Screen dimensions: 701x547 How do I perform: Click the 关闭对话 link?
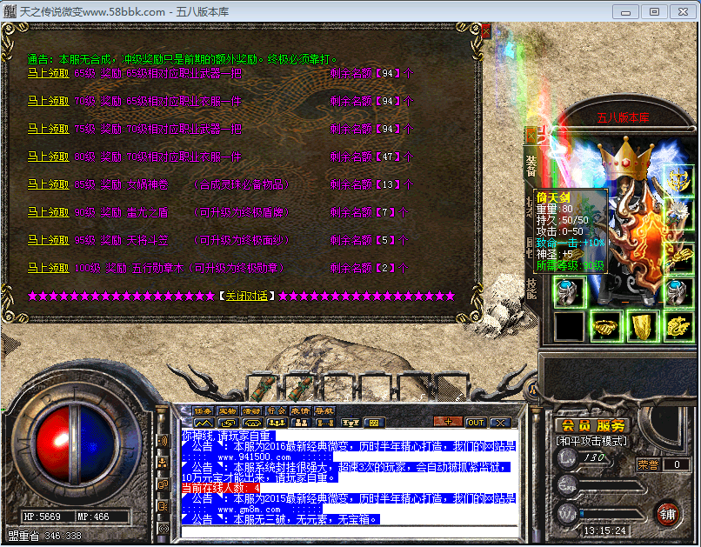(x=246, y=296)
